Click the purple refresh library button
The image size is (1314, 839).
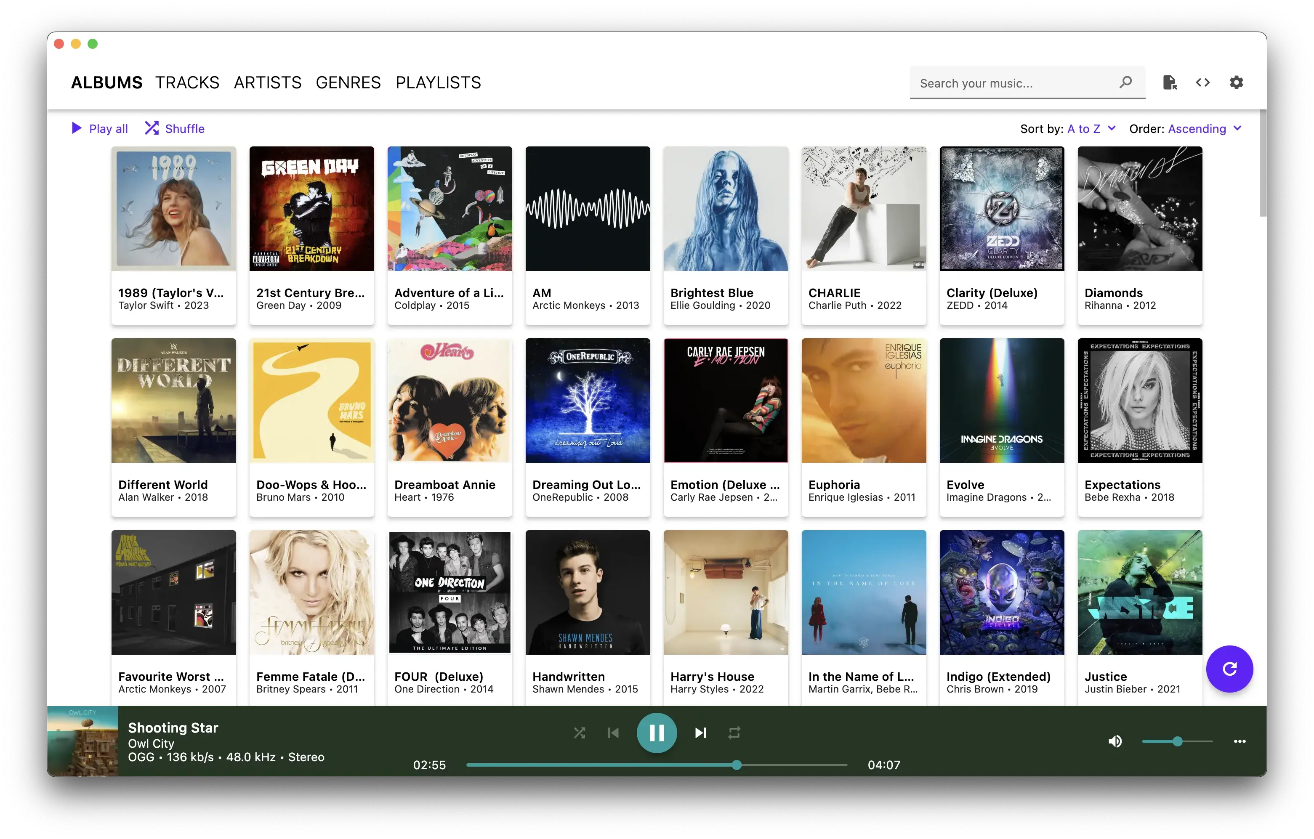pyautogui.click(x=1229, y=669)
